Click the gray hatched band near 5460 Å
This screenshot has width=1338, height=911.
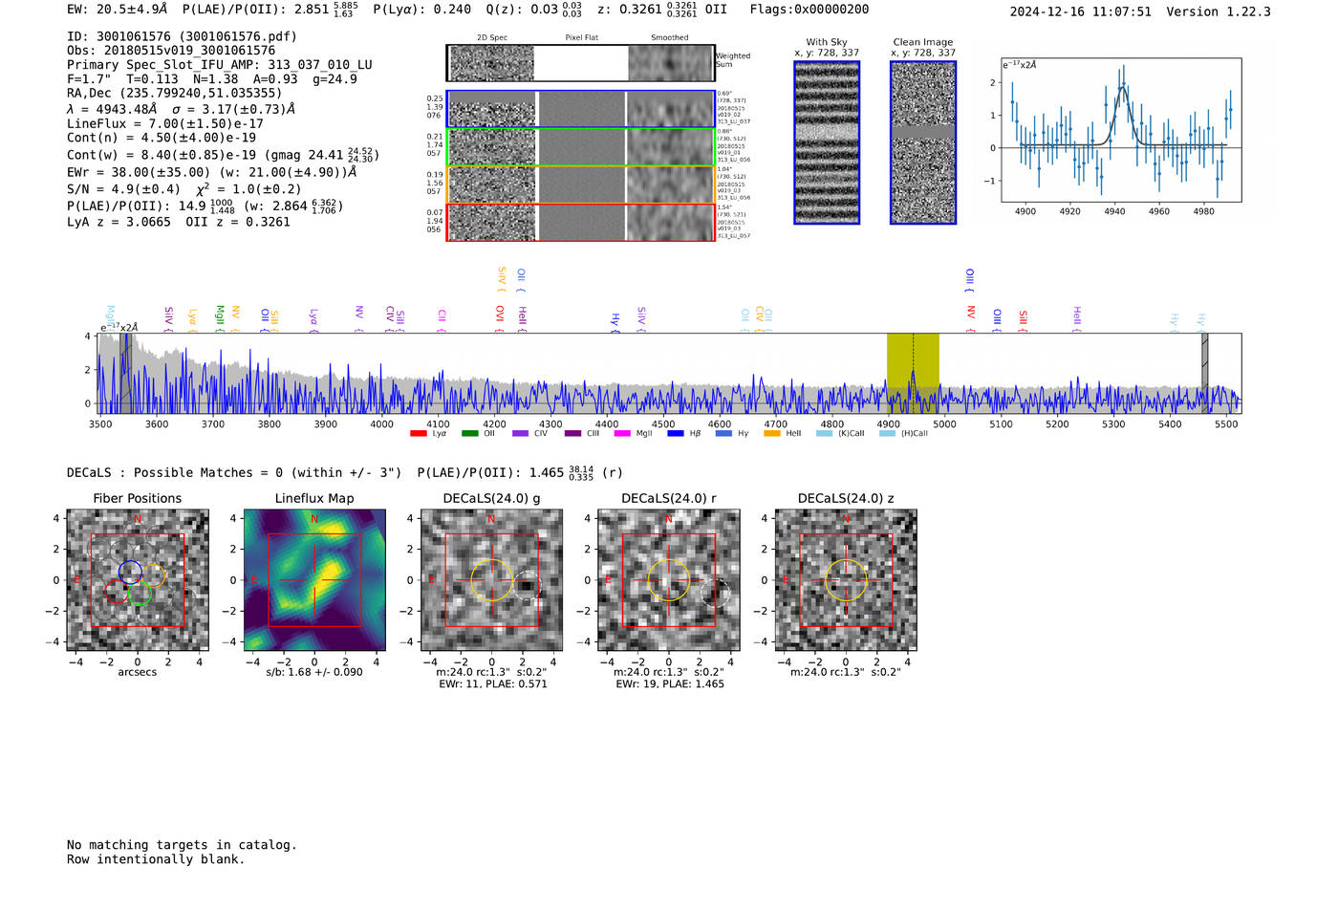(x=1205, y=373)
